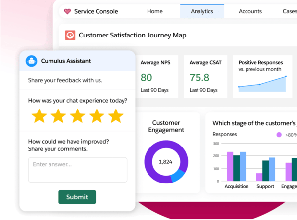Click the Support purple bar
Screen dimensions: 297x220
(x=259, y=177)
